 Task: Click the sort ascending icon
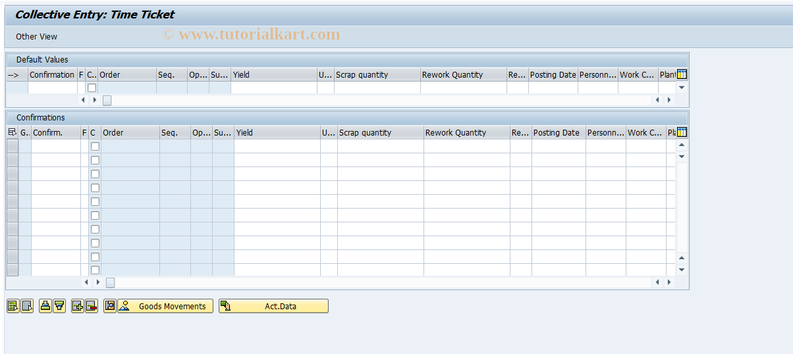[45, 306]
